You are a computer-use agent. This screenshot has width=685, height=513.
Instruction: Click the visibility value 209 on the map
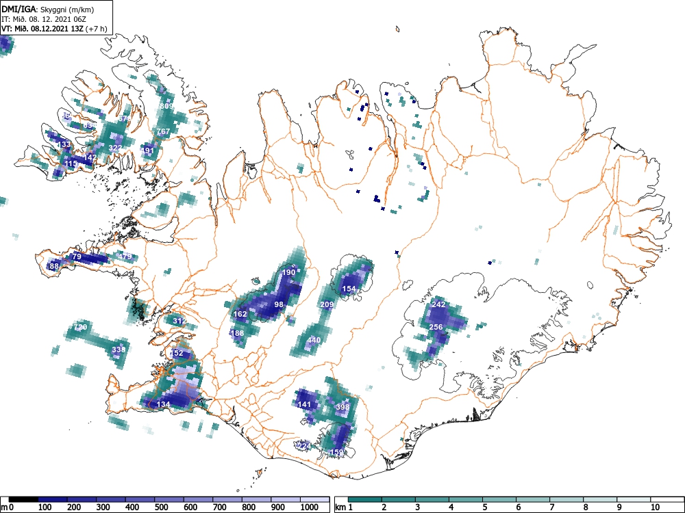tap(327, 304)
